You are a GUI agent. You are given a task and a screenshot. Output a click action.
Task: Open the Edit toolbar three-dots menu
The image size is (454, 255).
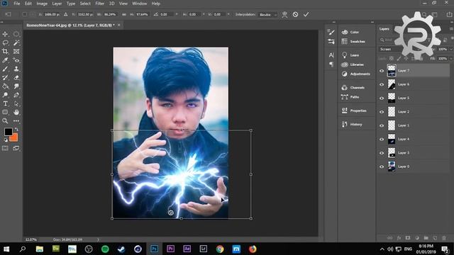16,121
